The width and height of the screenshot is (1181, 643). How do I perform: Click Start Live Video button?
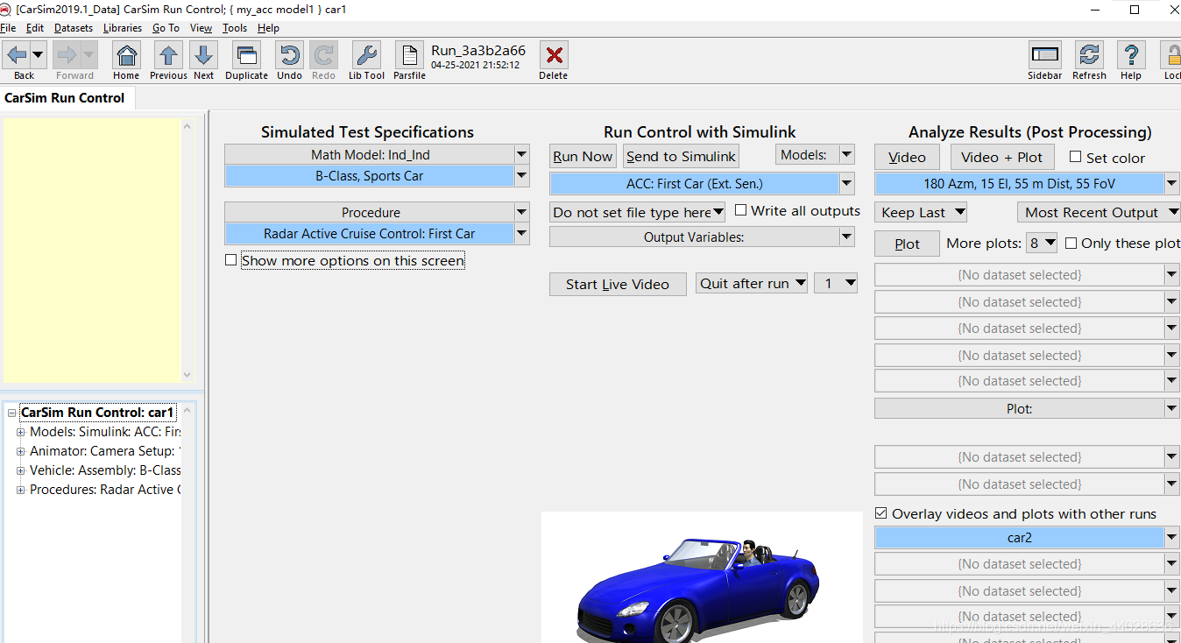click(x=618, y=284)
